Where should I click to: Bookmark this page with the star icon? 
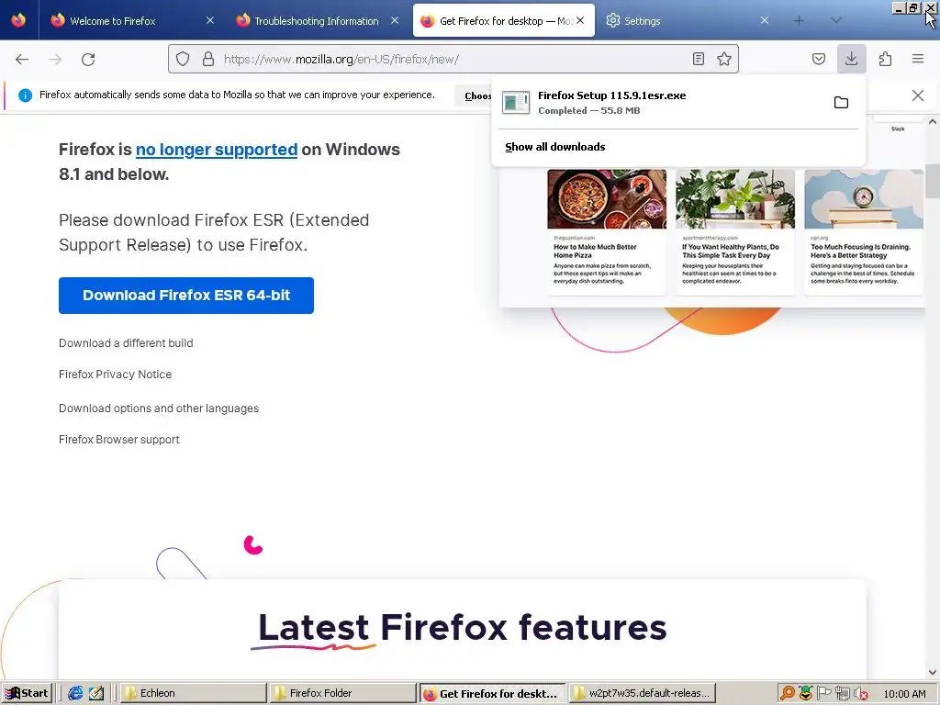(x=724, y=59)
